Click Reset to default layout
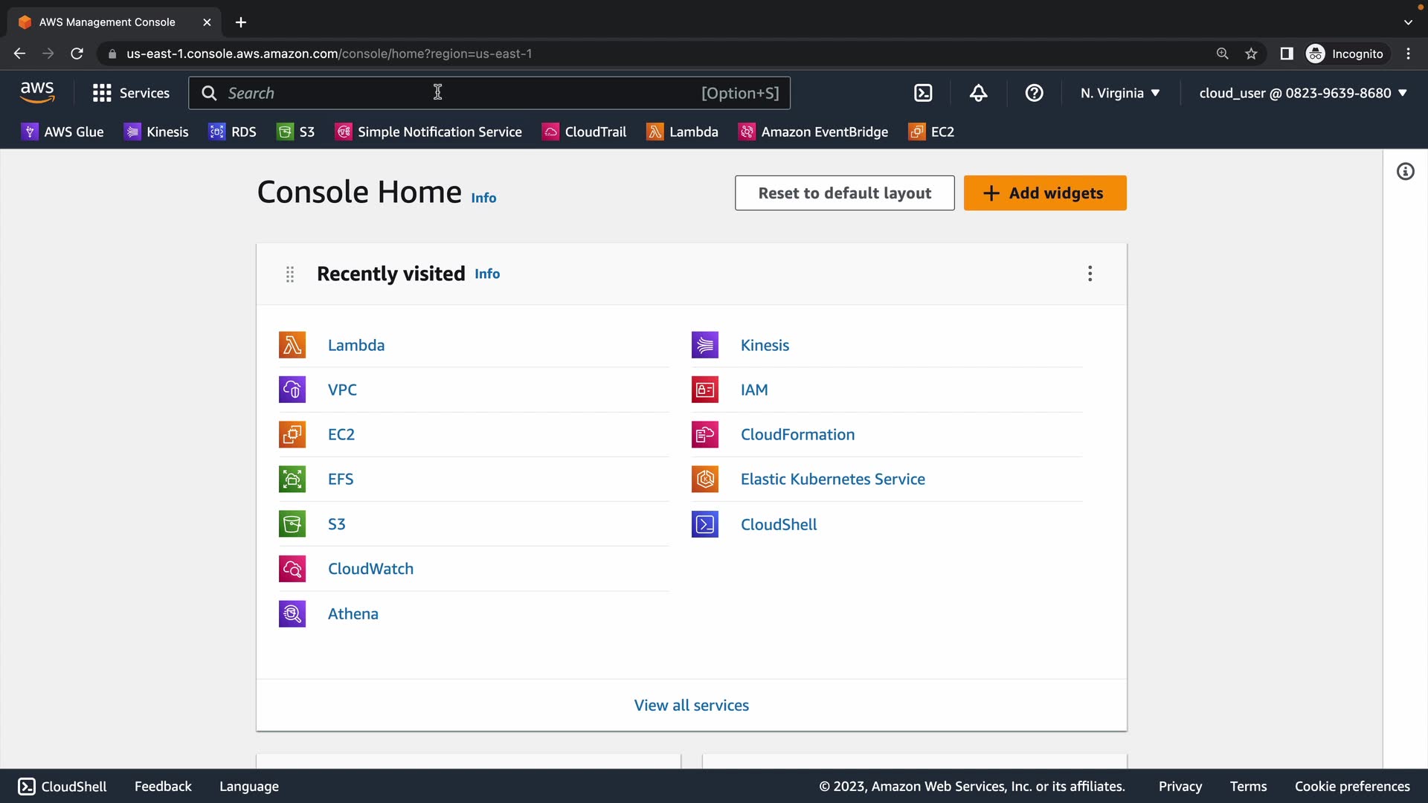The width and height of the screenshot is (1428, 803). coord(844,193)
